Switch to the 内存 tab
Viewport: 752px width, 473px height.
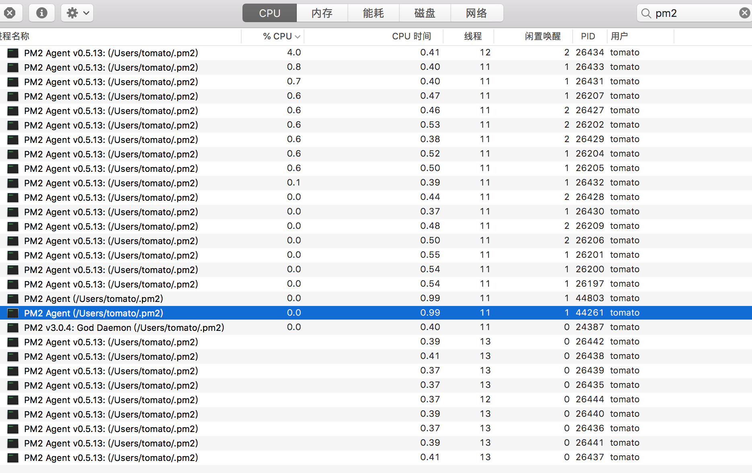(x=322, y=13)
